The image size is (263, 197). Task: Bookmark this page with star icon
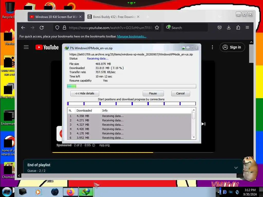click(x=157, y=27)
